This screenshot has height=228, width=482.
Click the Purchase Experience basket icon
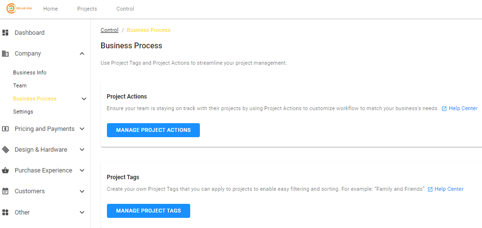[x=5, y=171]
